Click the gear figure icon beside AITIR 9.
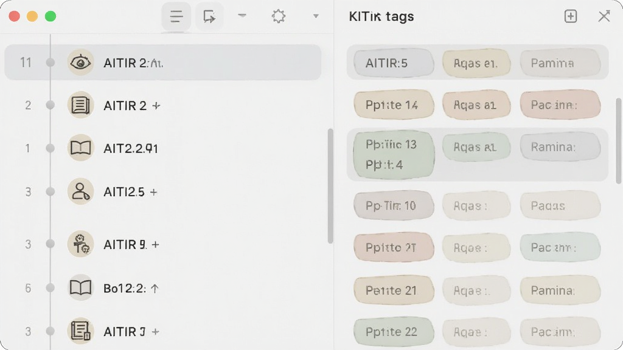This screenshot has width=623, height=350. [x=81, y=244]
